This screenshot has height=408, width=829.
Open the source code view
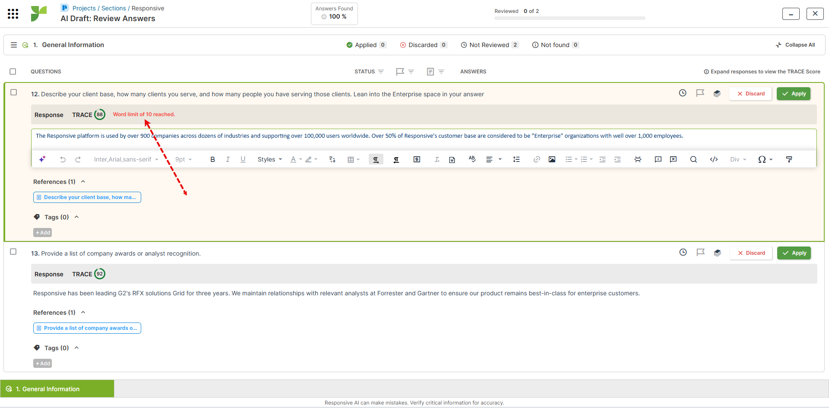coord(714,159)
